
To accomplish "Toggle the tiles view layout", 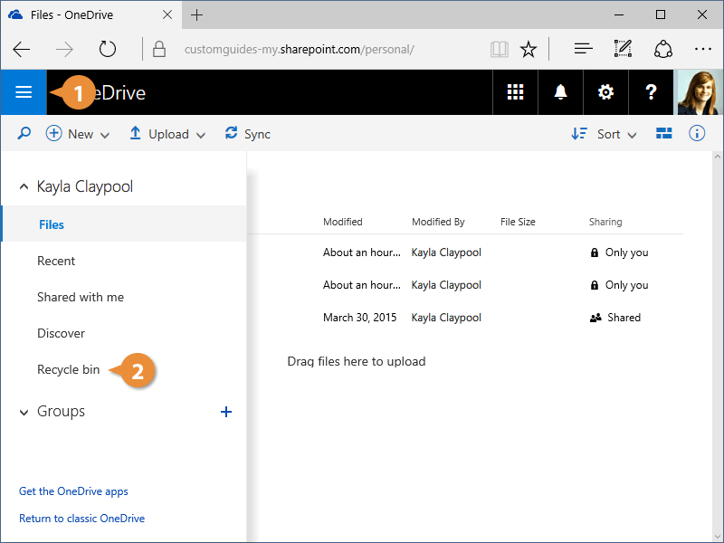I will click(x=664, y=134).
